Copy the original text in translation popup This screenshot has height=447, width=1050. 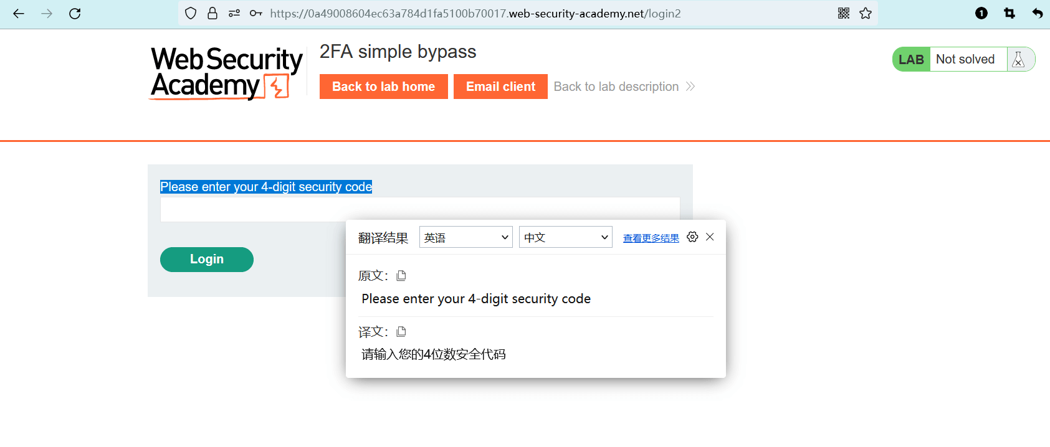[401, 276]
